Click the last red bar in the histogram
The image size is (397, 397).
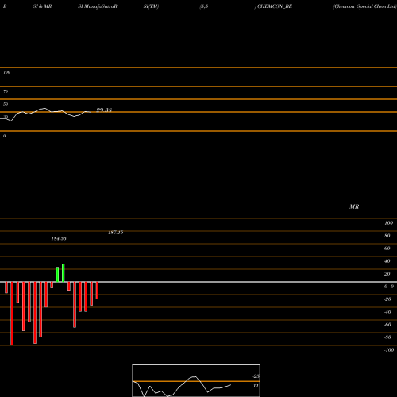97,291
